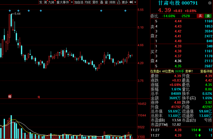This screenshot has width=213, height=139.
Task: Open the 预测 forecast tool
Action: (112, 2)
